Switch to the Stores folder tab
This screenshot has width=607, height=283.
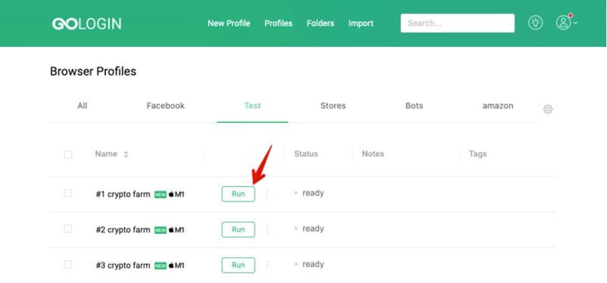333,105
